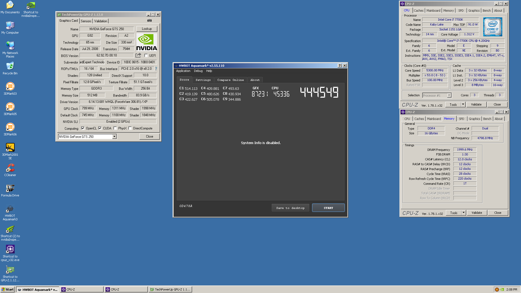The height and width of the screenshot is (293, 521).
Task: Open My Network Places desktop icon
Action: (10, 49)
